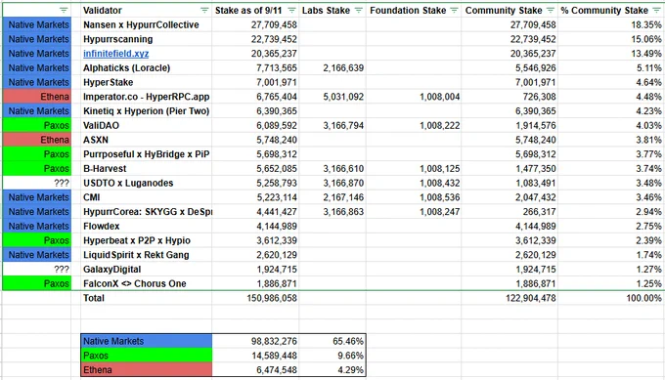Select the Flowdex validator cell
The image size is (665, 380).
click(147, 227)
